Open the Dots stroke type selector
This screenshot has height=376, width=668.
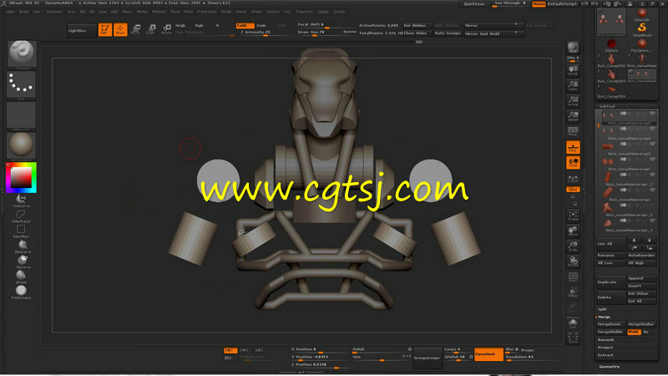[22, 85]
